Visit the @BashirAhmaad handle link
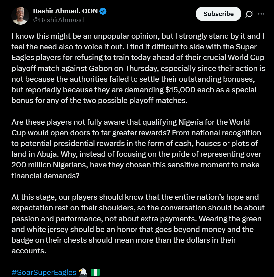Image resolution: width=274 pixels, height=277 pixels. point(58,20)
